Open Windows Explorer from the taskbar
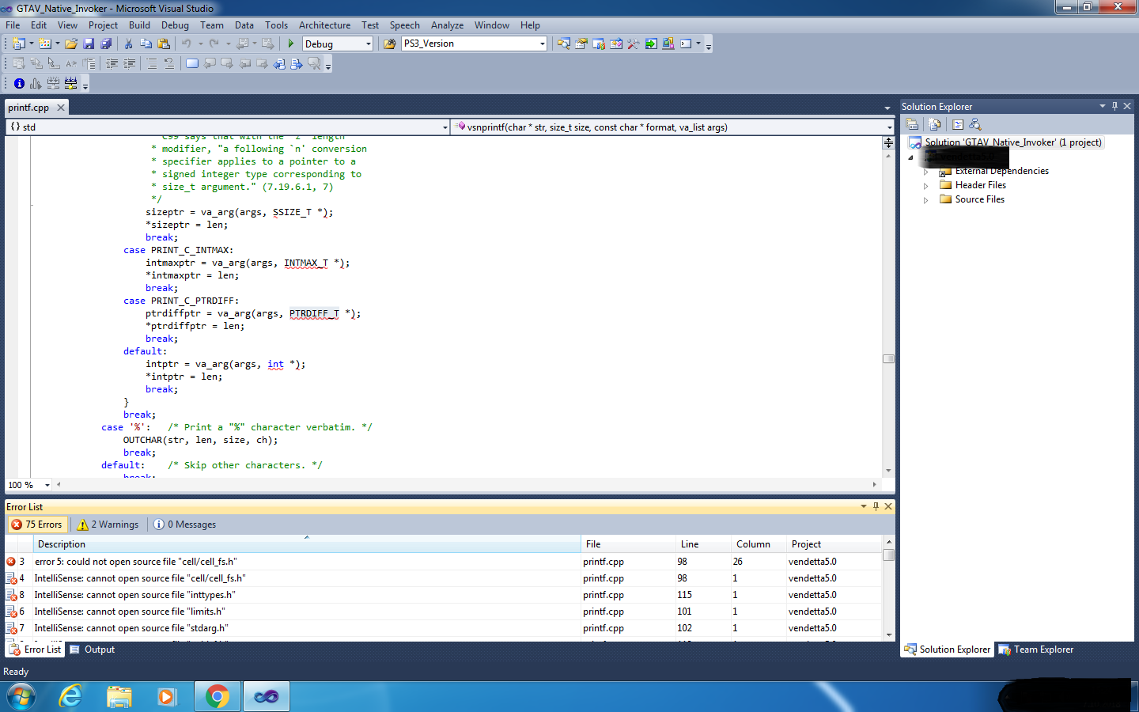The height and width of the screenshot is (712, 1139). 119,696
